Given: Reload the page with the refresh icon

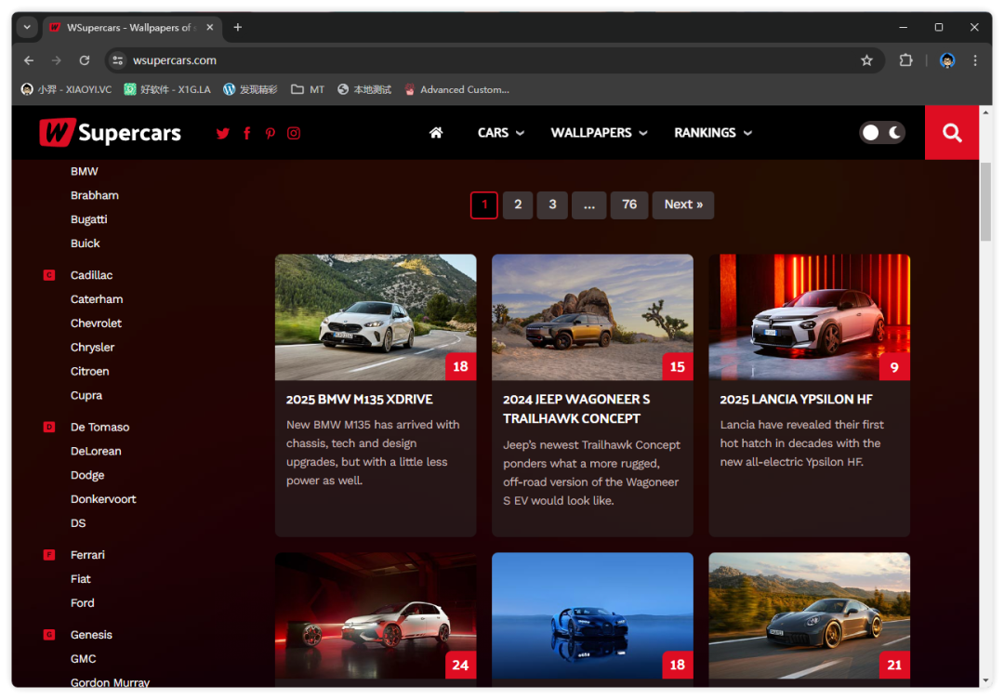Looking at the screenshot, I should [85, 60].
